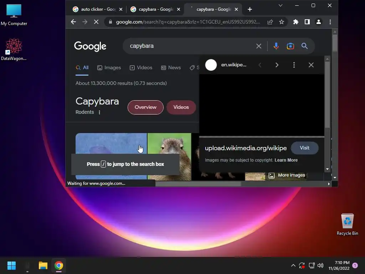Click the Videos chip next to Overview

pyautogui.click(x=181, y=107)
